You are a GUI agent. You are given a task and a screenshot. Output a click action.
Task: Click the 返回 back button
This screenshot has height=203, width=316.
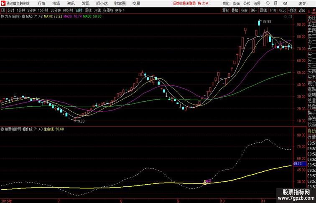(x=302, y=10)
